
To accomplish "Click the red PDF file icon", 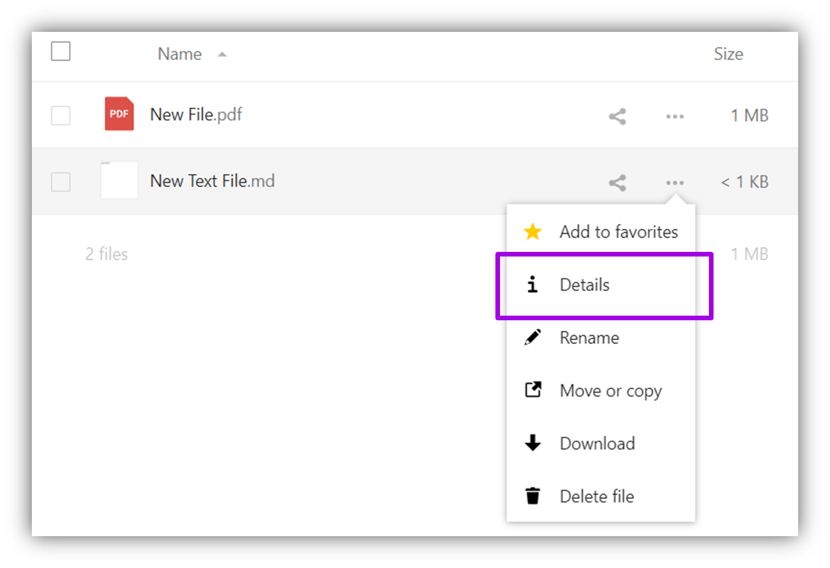I will [x=119, y=114].
